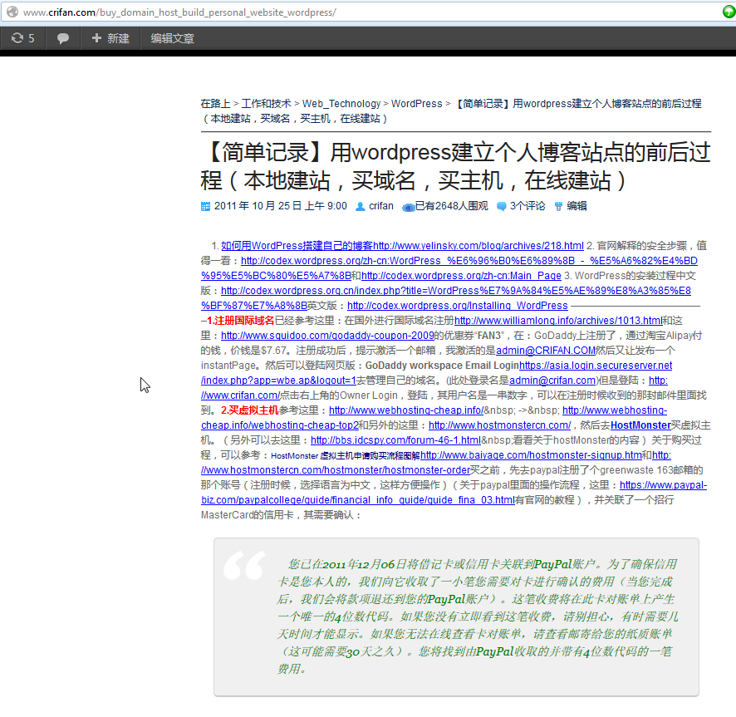Click the post title heading 【简单记录】

point(455,166)
